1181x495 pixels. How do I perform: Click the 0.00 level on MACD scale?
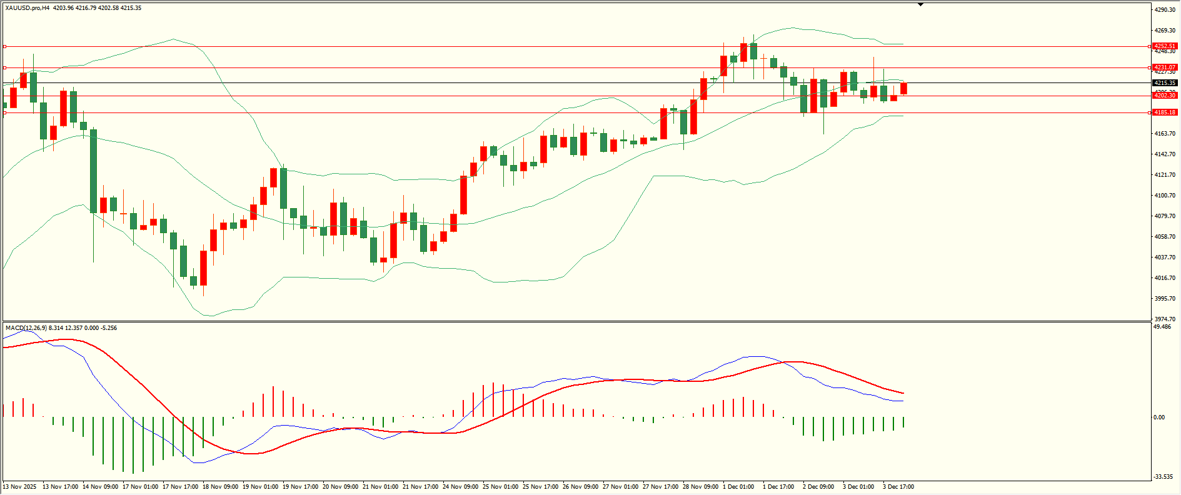click(1158, 417)
